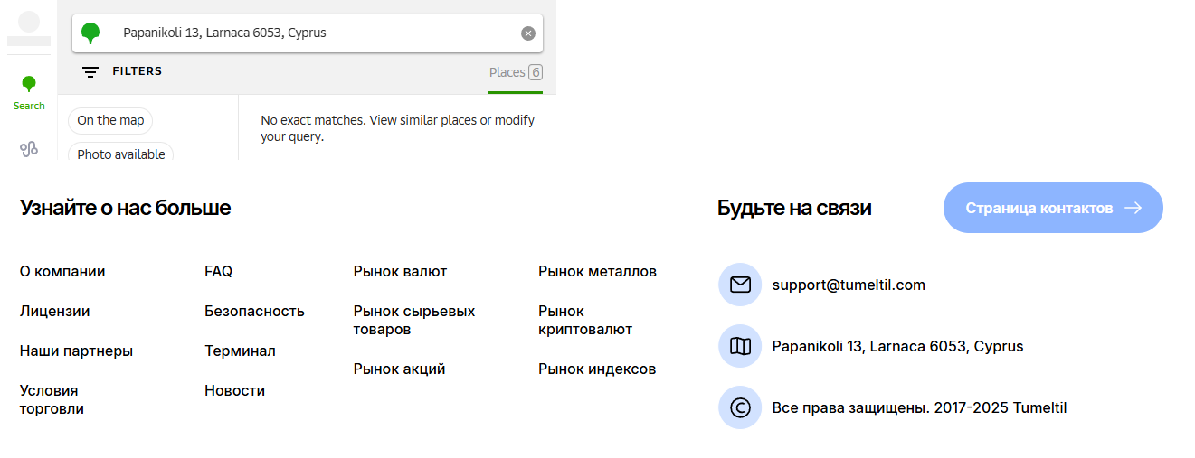Click the No exact matches message
Image resolution: width=1195 pixels, height=458 pixels.
398,128
